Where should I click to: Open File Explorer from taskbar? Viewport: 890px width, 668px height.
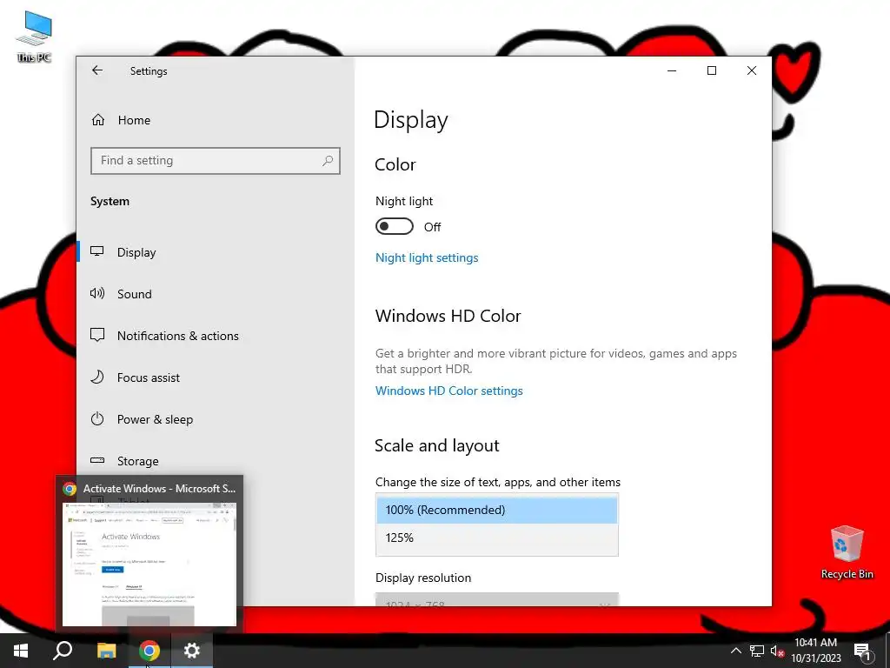tap(106, 651)
